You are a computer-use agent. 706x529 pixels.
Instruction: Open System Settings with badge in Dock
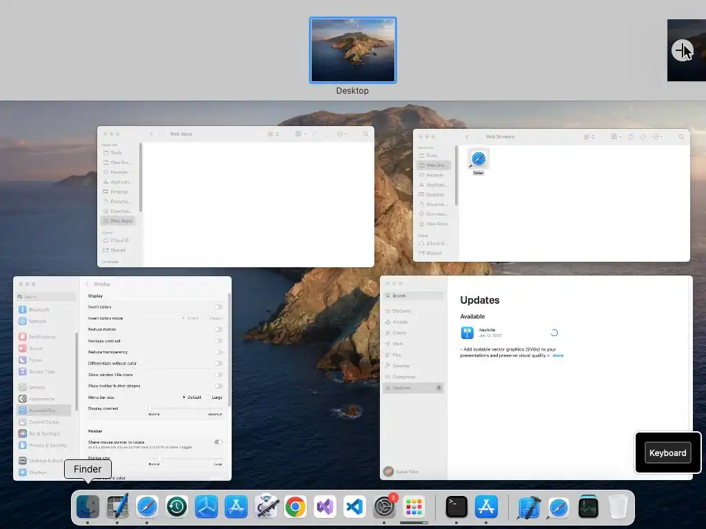pos(385,506)
